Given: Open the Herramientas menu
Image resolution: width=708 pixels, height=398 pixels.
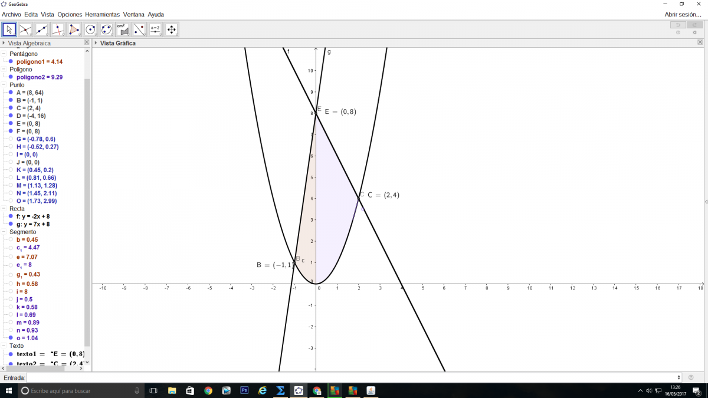Looking at the screenshot, I should (102, 14).
